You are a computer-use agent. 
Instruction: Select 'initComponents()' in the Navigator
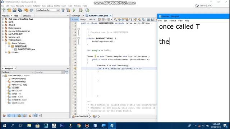pos(18,82)
